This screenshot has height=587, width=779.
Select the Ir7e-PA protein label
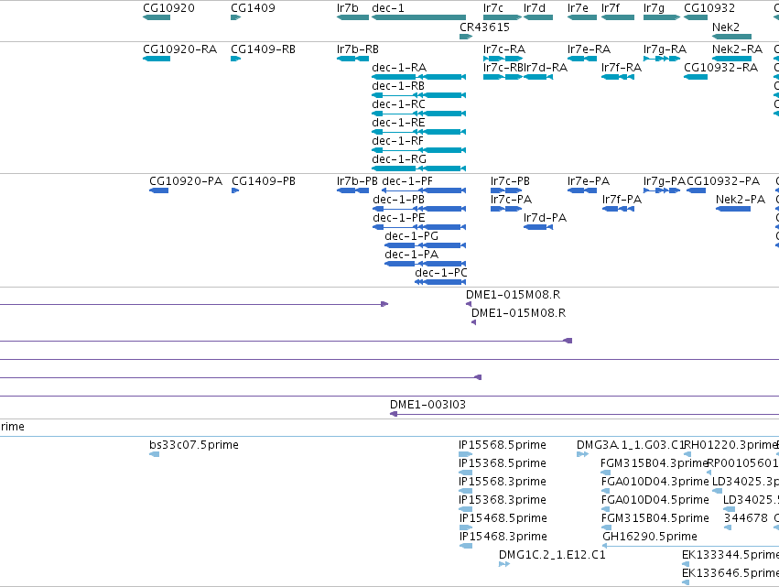click(589, 181)
